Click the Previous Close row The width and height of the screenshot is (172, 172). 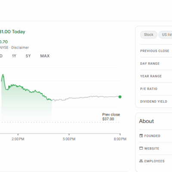tap(156, 51)
